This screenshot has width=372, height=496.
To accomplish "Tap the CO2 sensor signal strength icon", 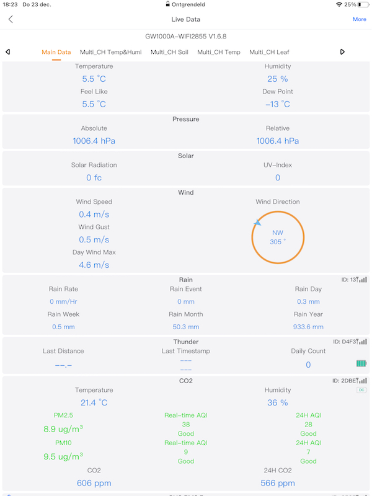I will pos(362,381).
